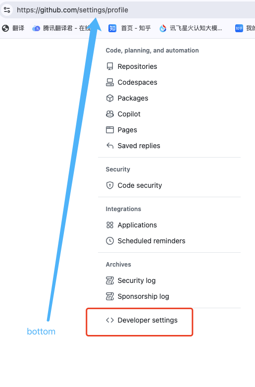The image size is (255, 387).
Task: Click the Code security shield icon
Action: tap(110, 185)
